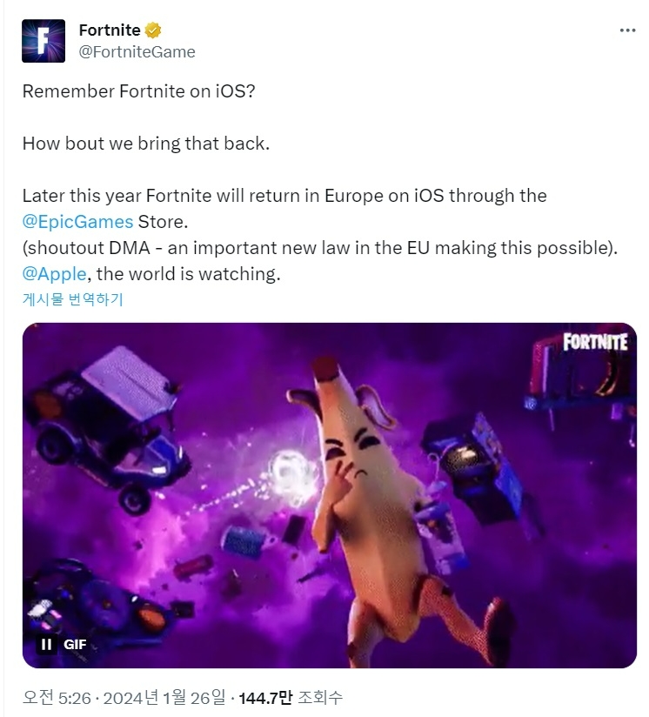The height and width of the screenshot is (717, 649).
Task: Click the GIF label badge
Action: (75, 644)
